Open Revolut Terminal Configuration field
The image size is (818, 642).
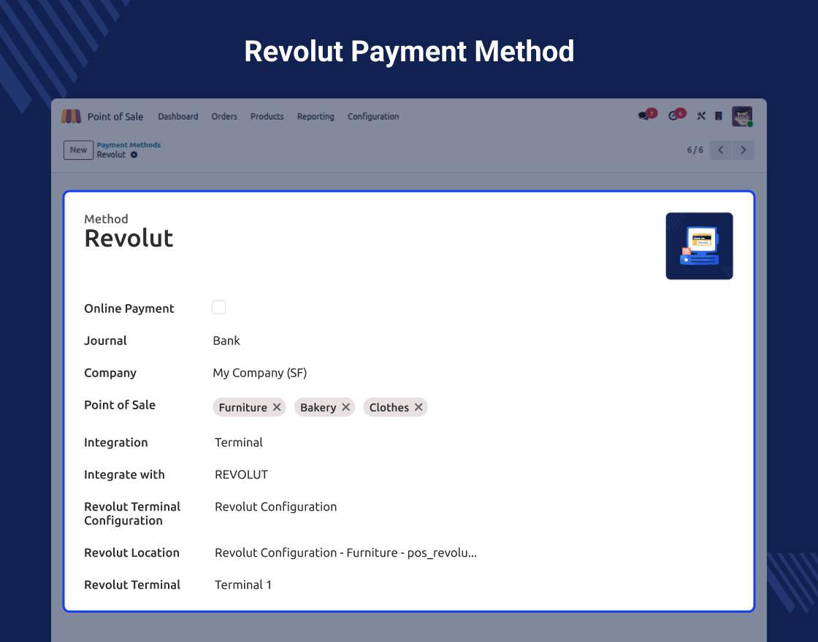point(276,506)
